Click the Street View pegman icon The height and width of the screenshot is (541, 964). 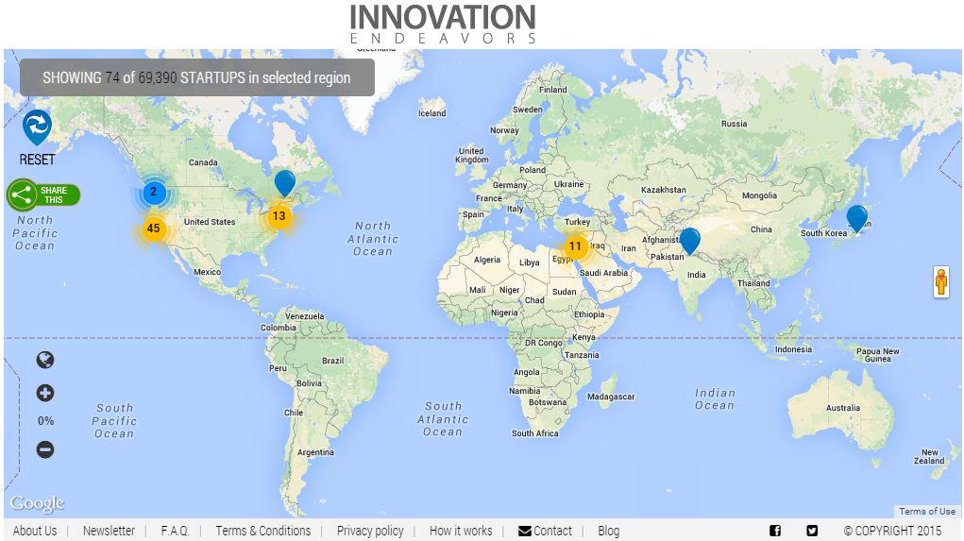point(941,282)
